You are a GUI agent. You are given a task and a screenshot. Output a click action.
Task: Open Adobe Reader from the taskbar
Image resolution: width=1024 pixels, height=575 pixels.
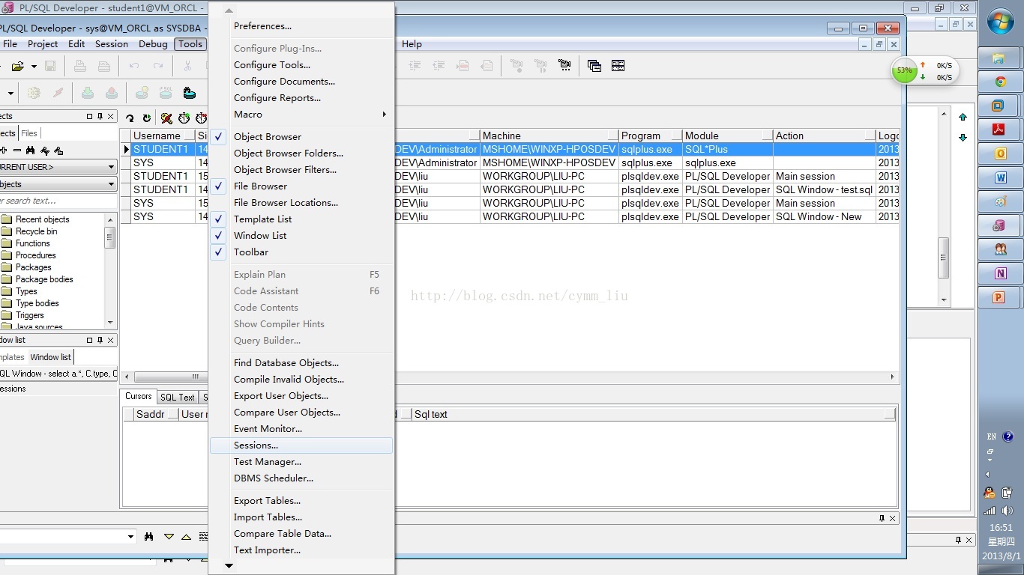(1000, 130)
